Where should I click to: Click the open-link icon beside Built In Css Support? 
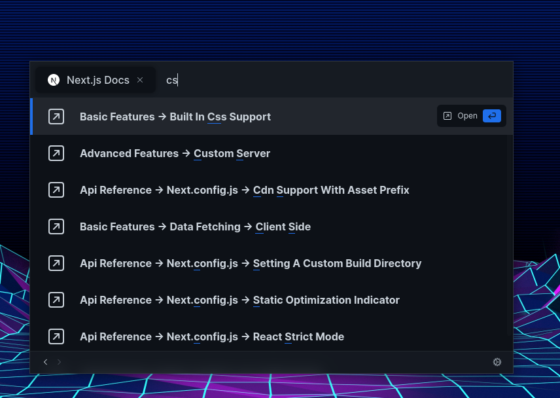56,117
